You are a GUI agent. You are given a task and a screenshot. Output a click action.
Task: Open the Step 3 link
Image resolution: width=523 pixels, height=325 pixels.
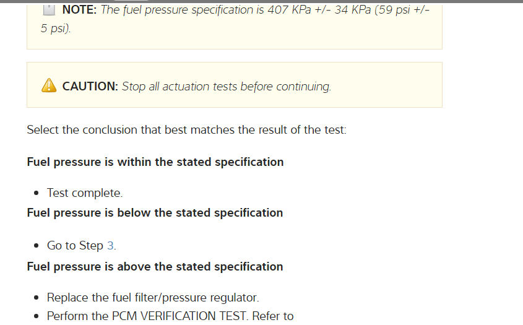coord(110,246)
